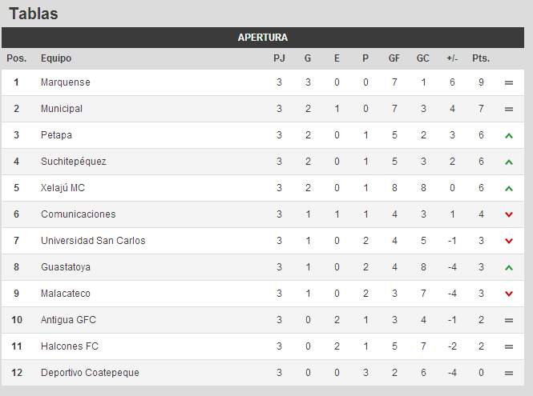Select the APERTURA tab header
The height and width of the screenshot is (396, 533).
(x=263, y=38)
